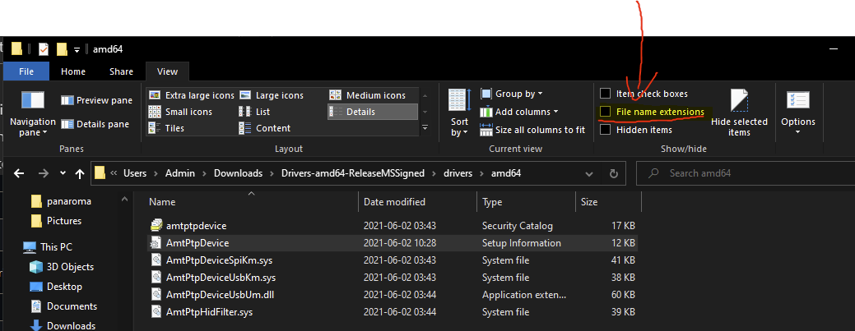Open the Options dropdown arrow
Viewport: 855px width, 331px height.
[797, 132]
